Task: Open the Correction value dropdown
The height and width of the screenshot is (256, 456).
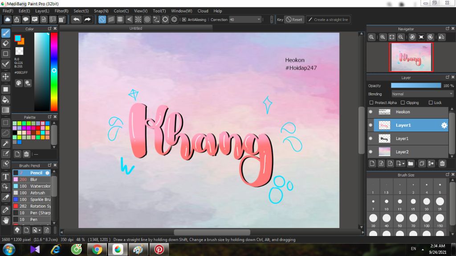Action: pyautogui.click(x=245, y=20)
